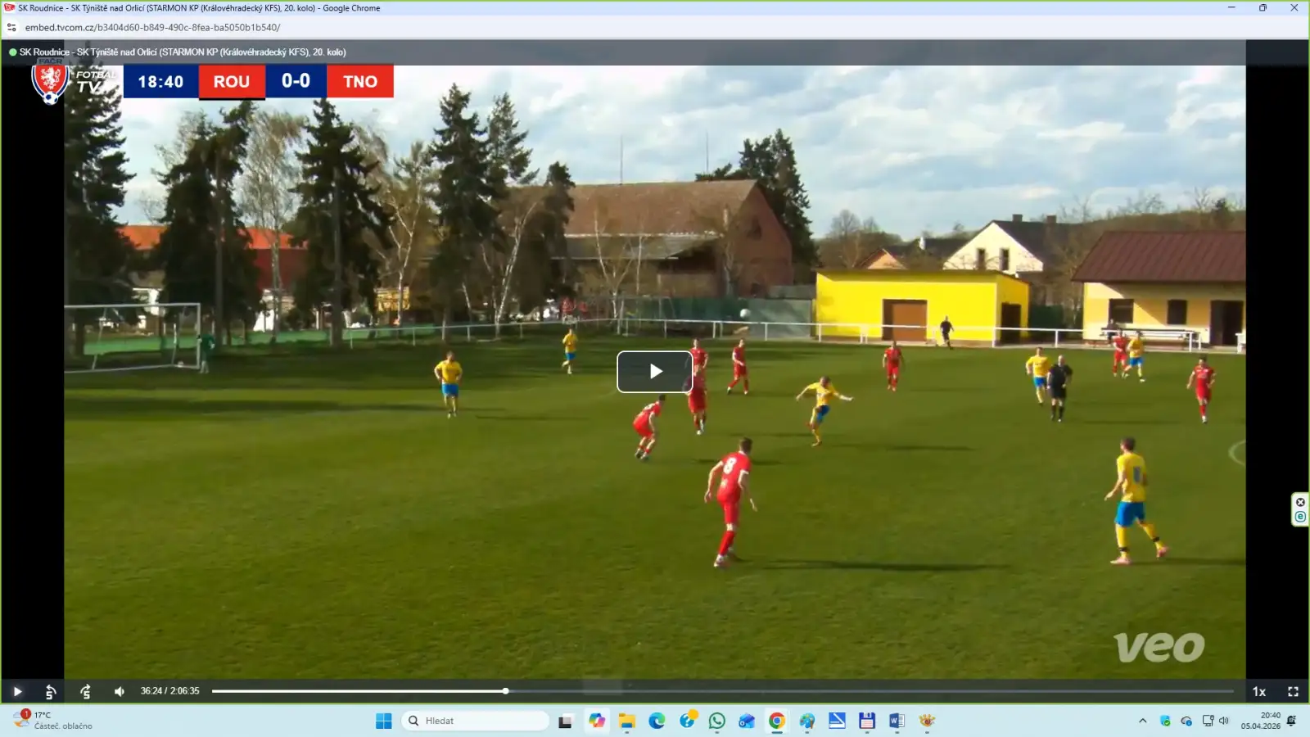
Task: Mute the video volume
Action: point(119,692)
